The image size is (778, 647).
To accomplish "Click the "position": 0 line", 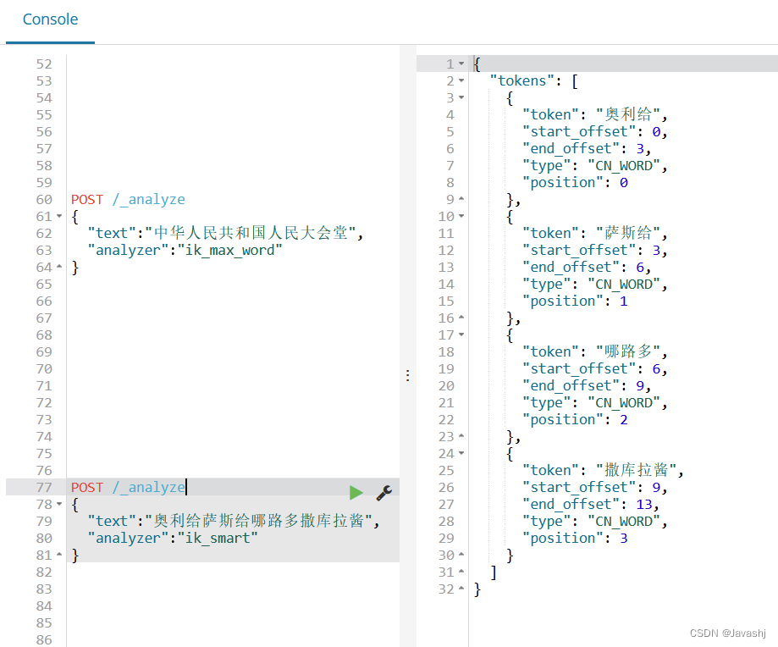I will [575, 183].
